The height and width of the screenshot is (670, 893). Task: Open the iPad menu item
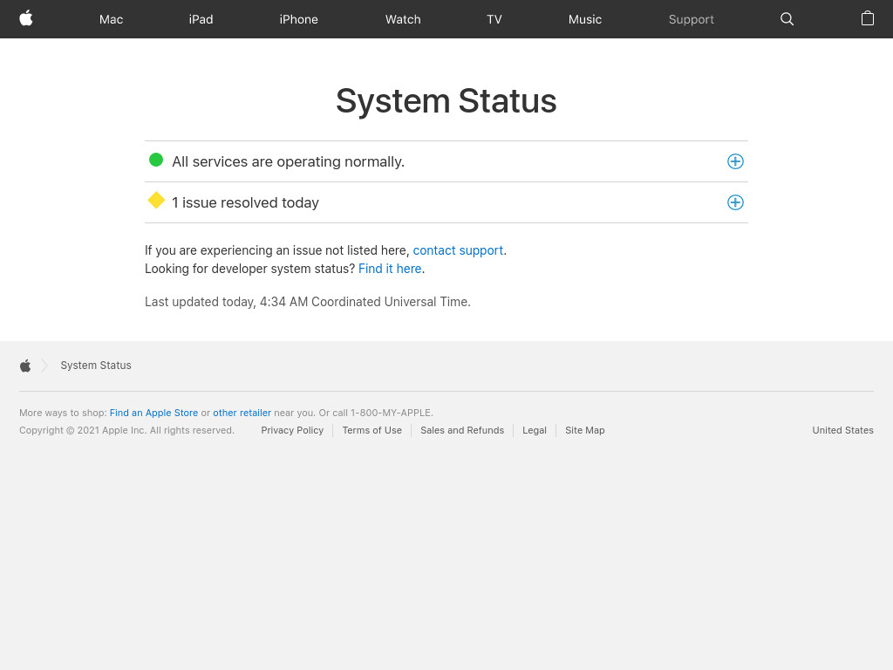pyautogui.click(x=201, y=19)
